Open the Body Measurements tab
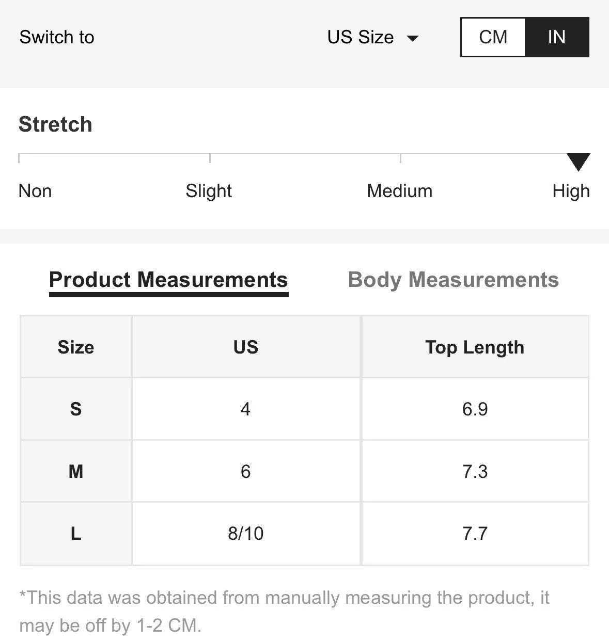The image size is (609, 642). 454,280
